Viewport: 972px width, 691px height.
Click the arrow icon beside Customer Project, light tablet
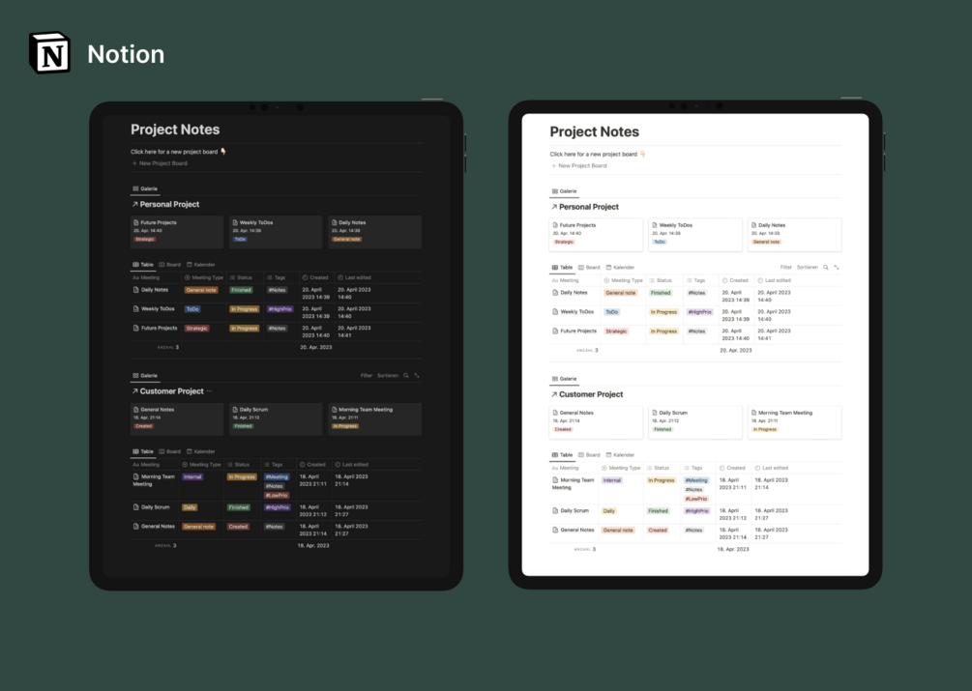554,393
